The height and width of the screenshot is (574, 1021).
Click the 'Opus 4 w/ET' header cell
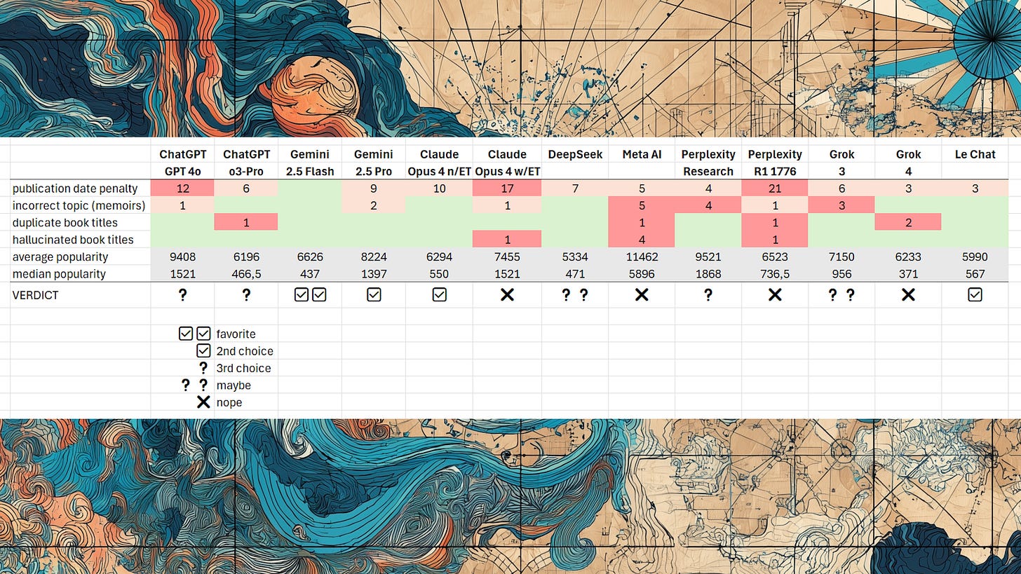click(x=507, y=171)
